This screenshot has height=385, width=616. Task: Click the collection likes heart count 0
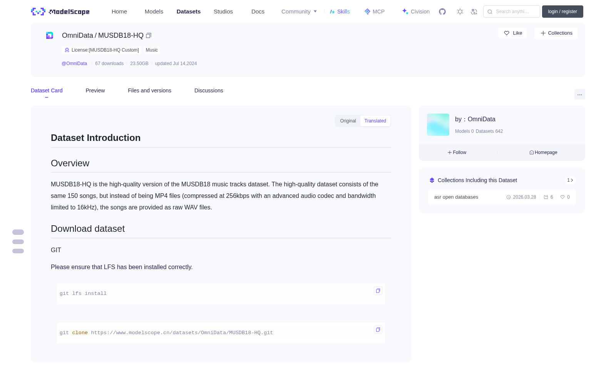click(565, 197)
